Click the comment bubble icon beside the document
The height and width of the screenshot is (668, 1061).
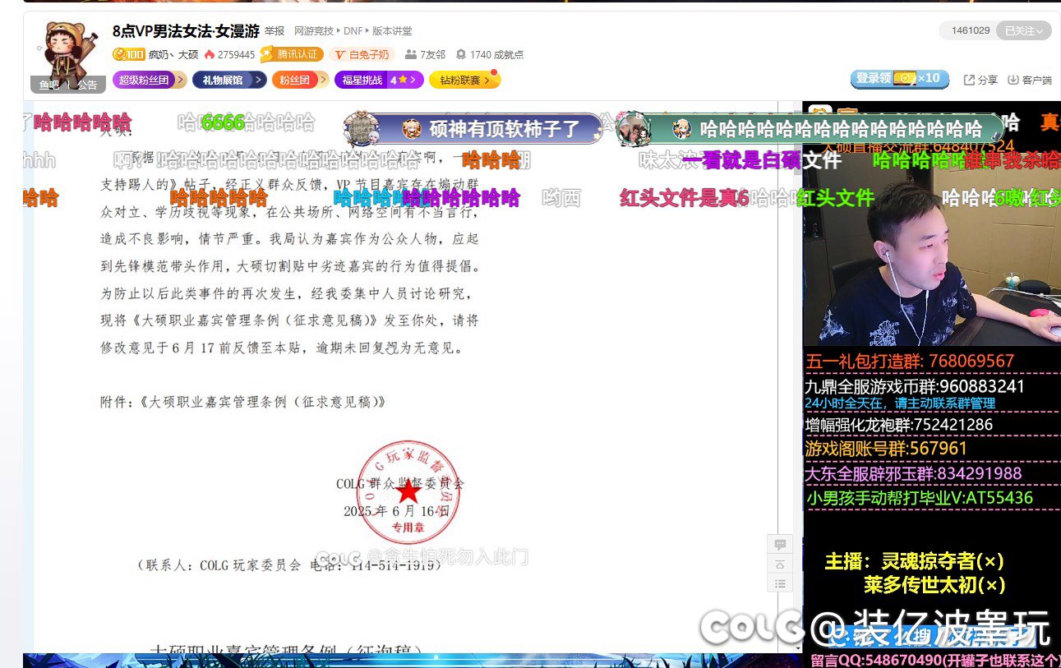tap(780, 545)
